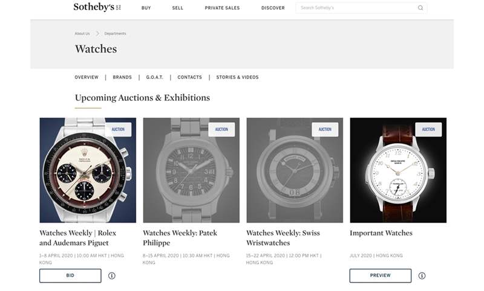Viewport: 484px width, 291px height.
Task: Click AUCTION badge on Important Watches image
Action: point(428,129)
